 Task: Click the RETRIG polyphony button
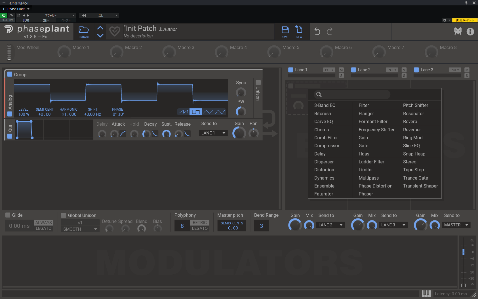[200, 223]
